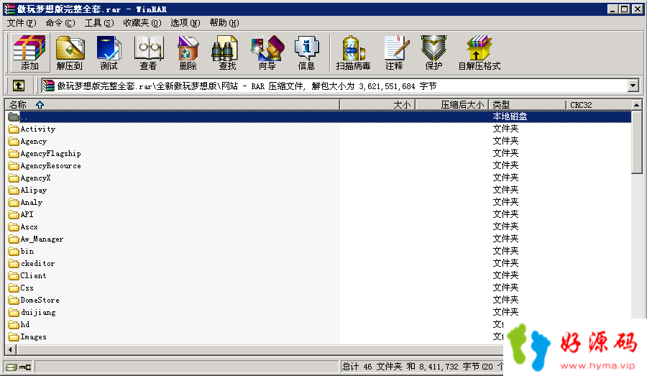The image size is (647, 376).
Task: Click vertical scrollbar up arrow
Action: (x=637, y=105)
